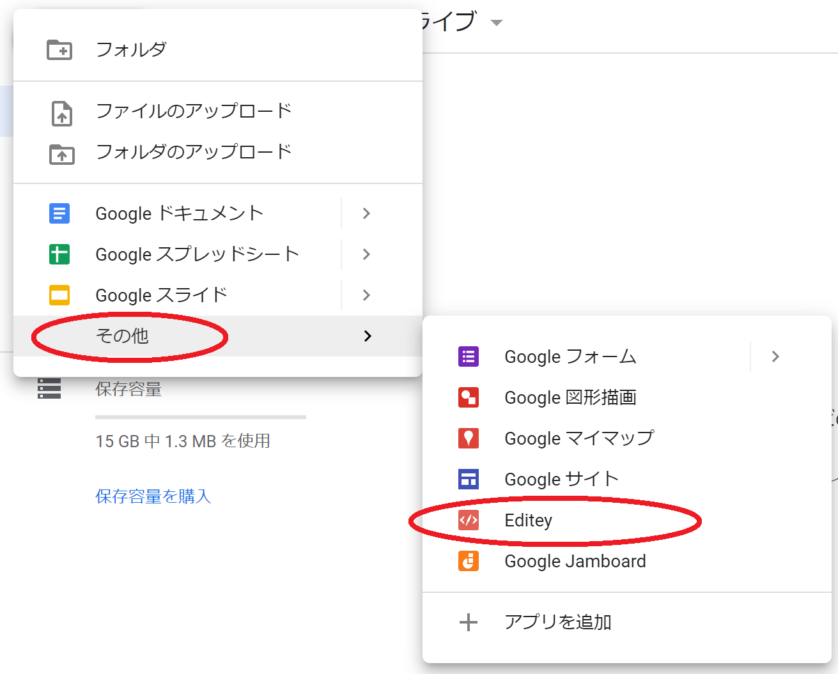The width and height of the screenshot is (838, 674).
Task: Expand the Google スプレッドシート submenu arrow
Action: 366,254
